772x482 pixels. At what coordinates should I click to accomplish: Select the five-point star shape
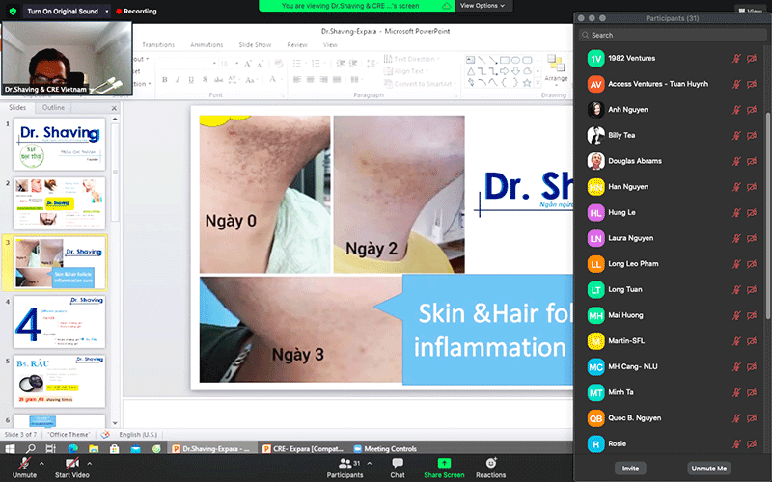527,83
